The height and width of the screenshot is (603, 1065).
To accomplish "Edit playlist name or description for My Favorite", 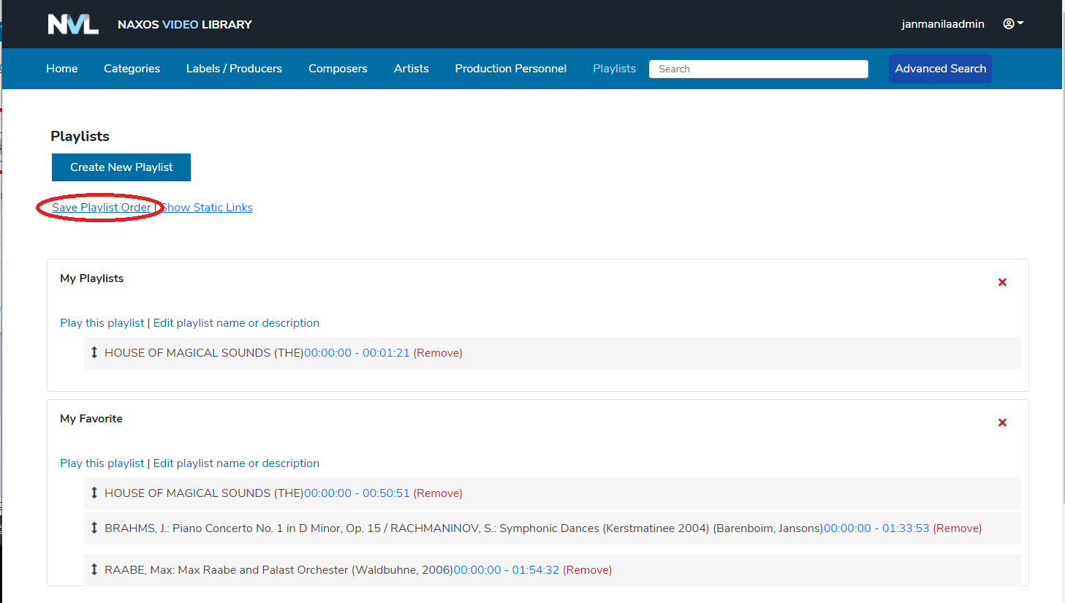I will (236, 463).
